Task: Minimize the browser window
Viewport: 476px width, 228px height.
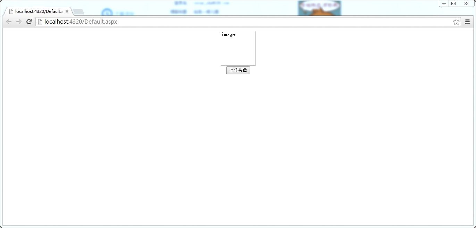Action: coord(444,3)
